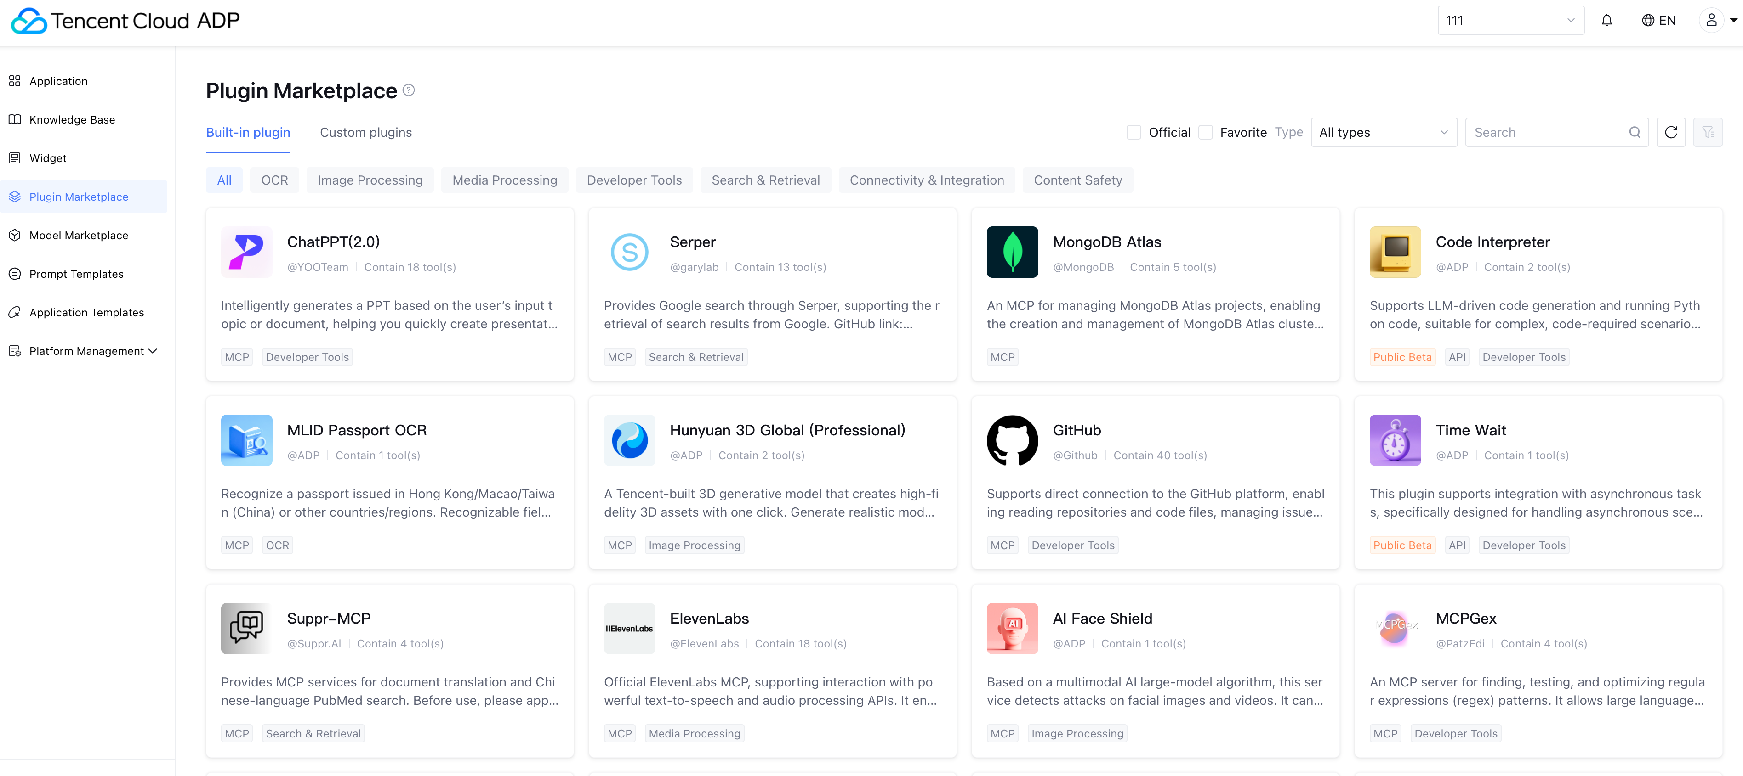Image resolution: width=1743 pixels, height=776 pixels.
Task: Click the notification bell icon
Action: tap(1606, 20)
